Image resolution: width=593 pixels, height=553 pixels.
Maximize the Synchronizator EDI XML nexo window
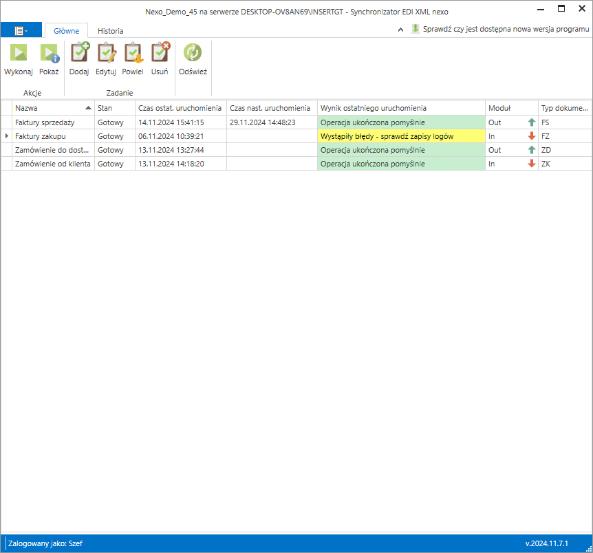pyautogui.click(x=561, y=8)
